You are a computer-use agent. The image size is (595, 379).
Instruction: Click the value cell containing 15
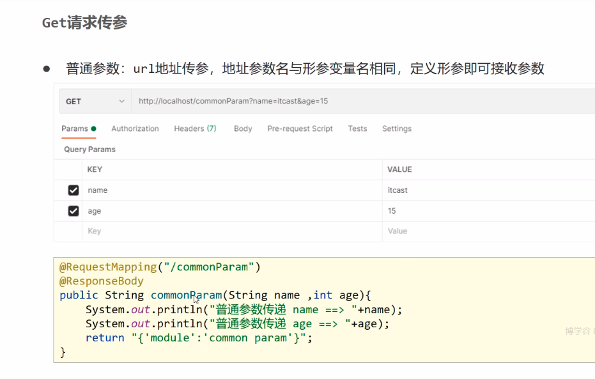[486, 211]
